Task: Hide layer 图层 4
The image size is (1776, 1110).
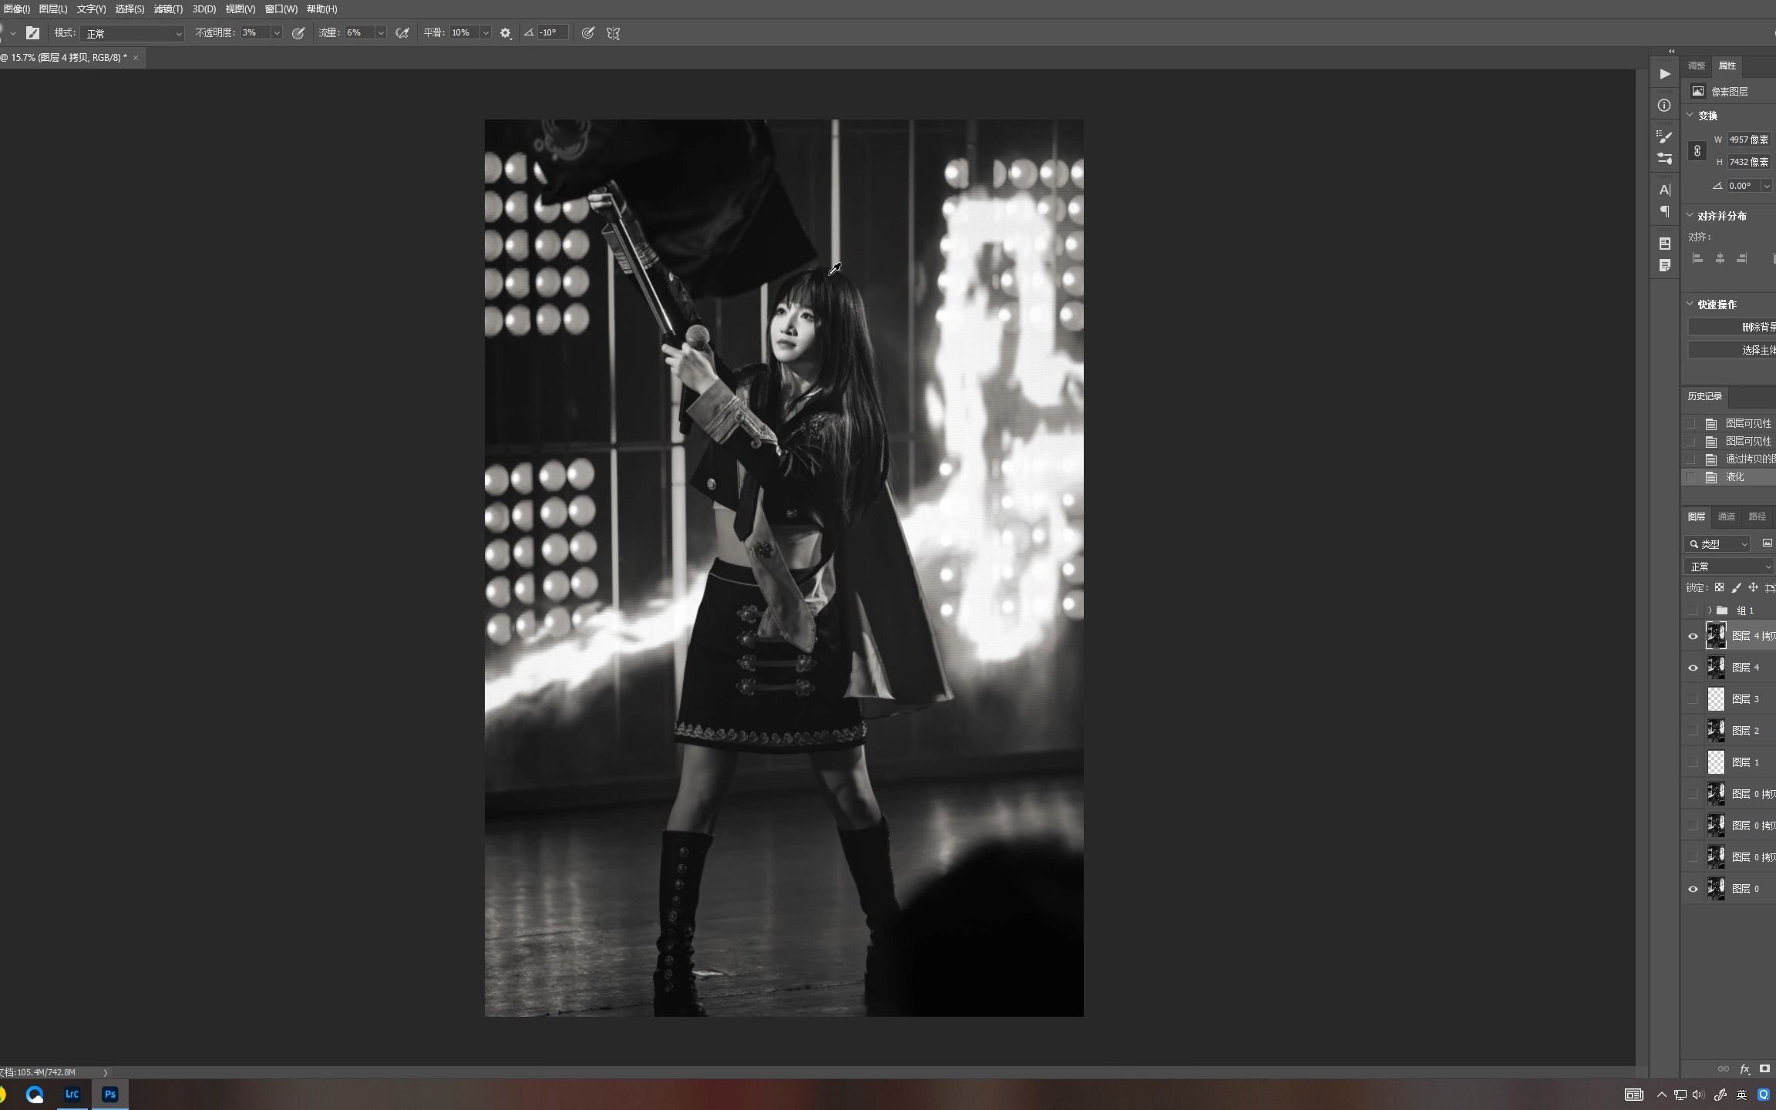Action: pos(1694,668)
